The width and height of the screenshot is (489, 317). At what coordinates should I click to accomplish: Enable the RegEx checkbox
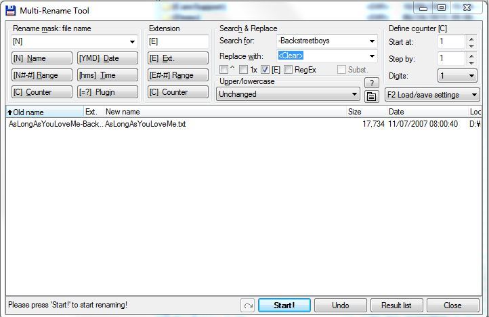pyautogui.click(x=289, y=70)
